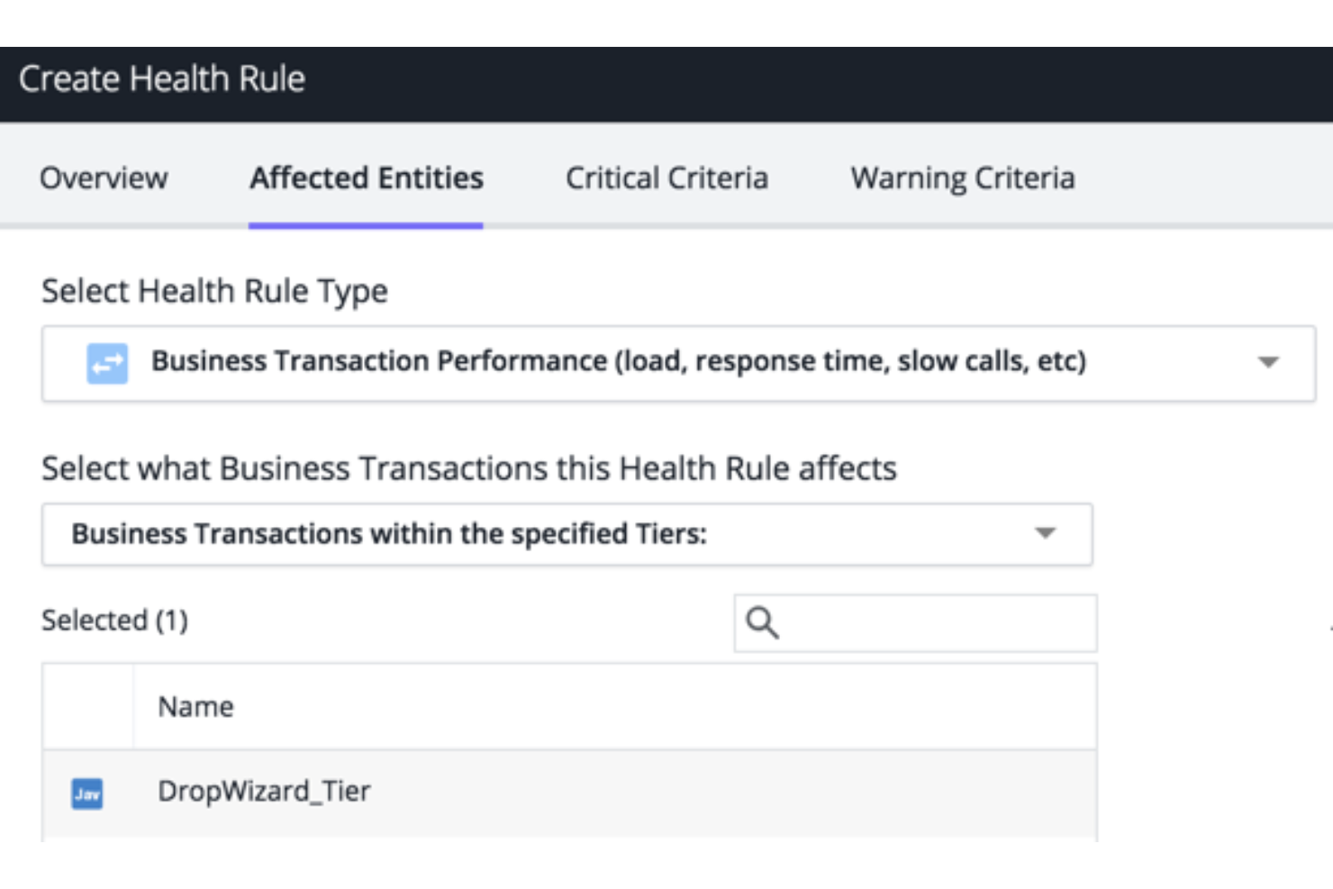Viewport: 1333px width, 889px height.
Task: Open Business Transactions within specified Tiers dropdown
Action: pos(567,534)
